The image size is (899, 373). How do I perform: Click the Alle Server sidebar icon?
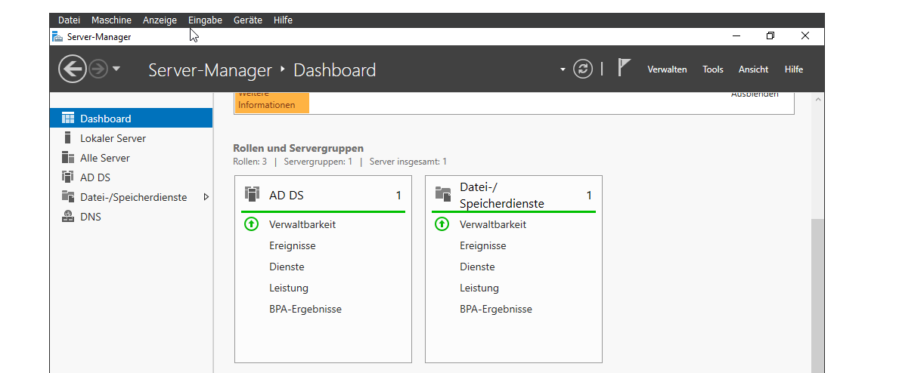click(67, 158)
